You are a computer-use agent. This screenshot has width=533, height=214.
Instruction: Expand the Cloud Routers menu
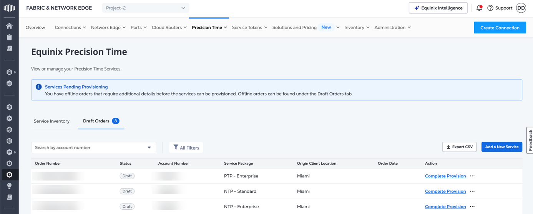(169, 27)
